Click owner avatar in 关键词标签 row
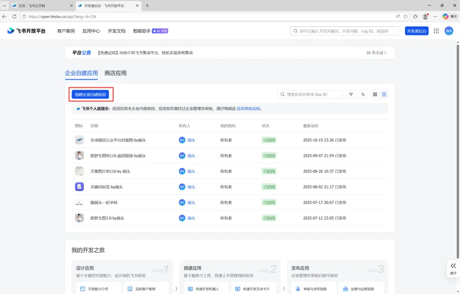 tap(182, 187)
